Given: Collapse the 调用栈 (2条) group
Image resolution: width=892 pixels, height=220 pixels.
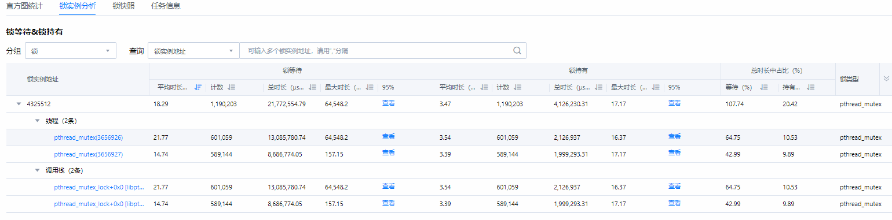Looking at the screenshot, I should point(38,171).
